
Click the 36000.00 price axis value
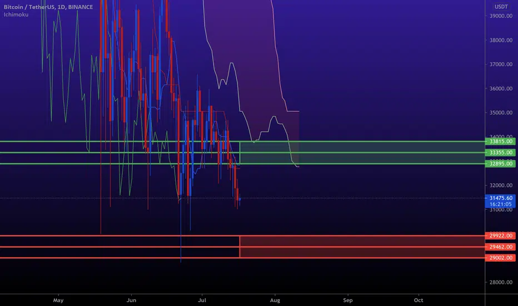[501, 88]
